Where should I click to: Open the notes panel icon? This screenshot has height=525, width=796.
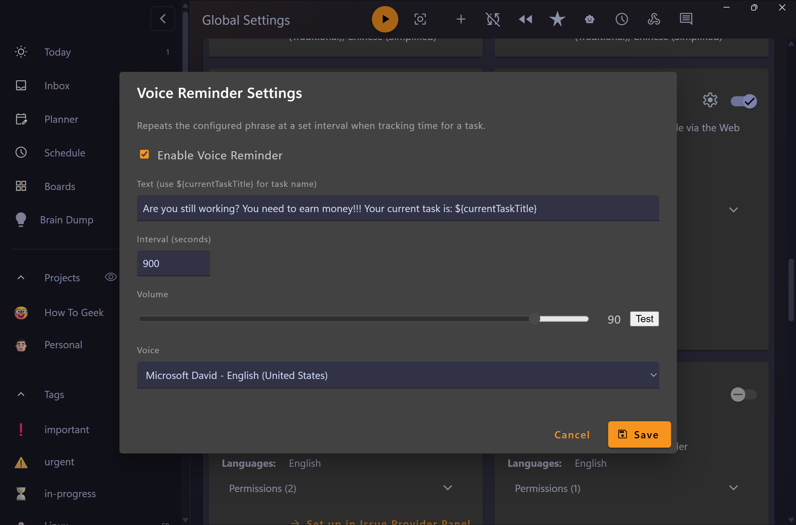coord(686,19)
